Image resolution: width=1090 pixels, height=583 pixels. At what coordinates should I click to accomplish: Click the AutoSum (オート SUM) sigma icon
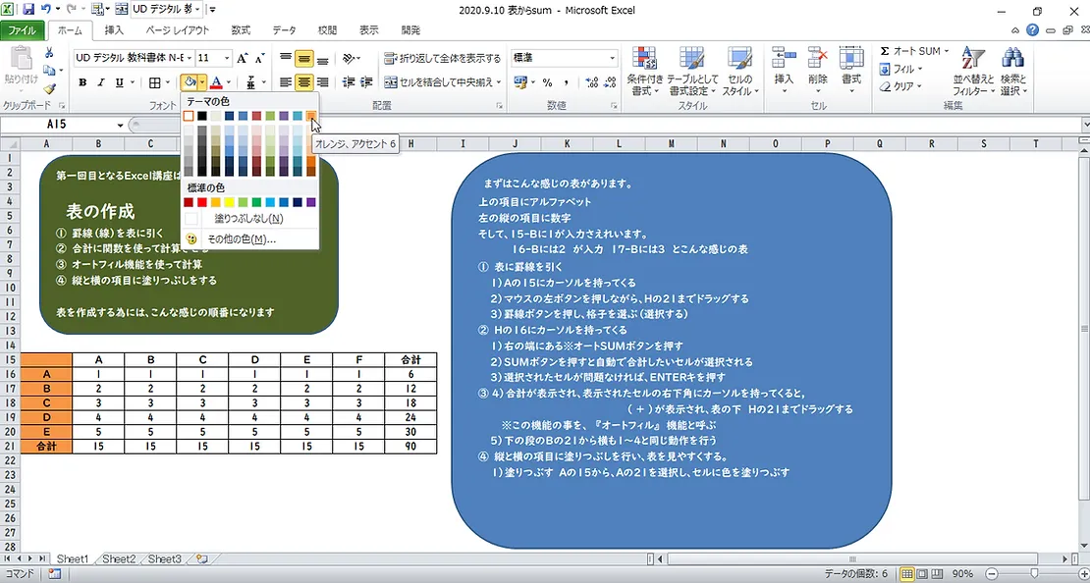[885, 51]
